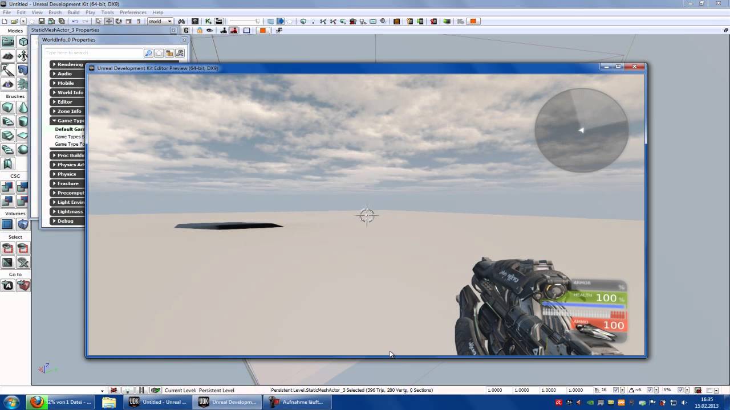Click Go to actor A icon
This screenshot has width=730, height=410.
click(7, 286)
